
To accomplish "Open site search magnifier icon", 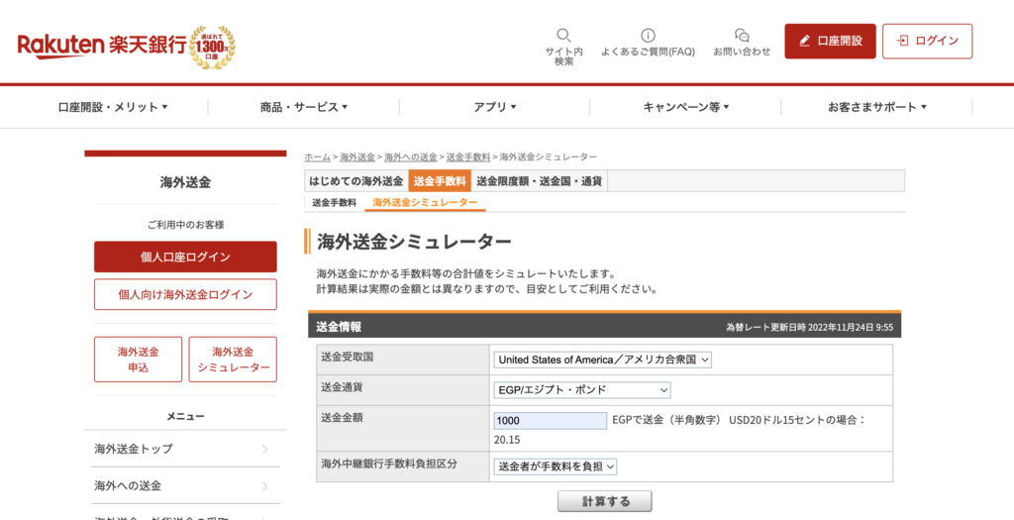I will tap(563, 36).
